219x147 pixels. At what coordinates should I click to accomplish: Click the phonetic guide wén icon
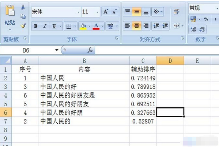pos(110,26)
